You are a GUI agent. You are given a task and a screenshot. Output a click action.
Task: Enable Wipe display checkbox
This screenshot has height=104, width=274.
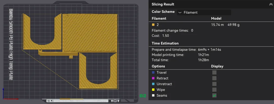214,90
